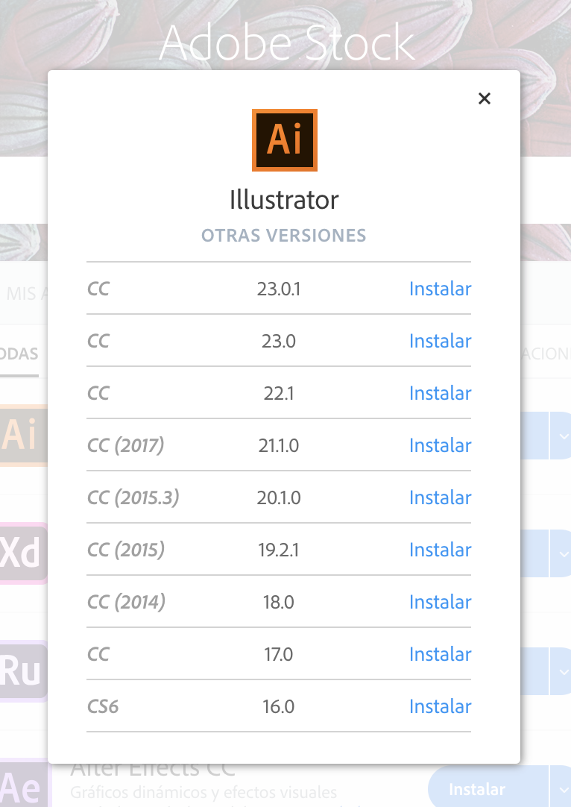This screenshot has width=571, height=807.
Task: Install Illustrator CC version 22.1
Action: click(x=440, y=393)
